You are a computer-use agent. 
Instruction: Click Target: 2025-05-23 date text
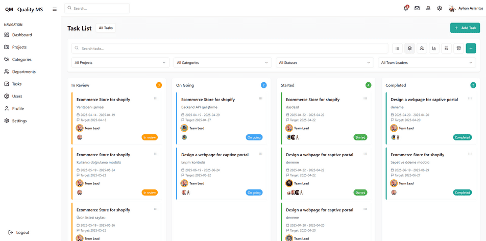click(x=93, y=175)
